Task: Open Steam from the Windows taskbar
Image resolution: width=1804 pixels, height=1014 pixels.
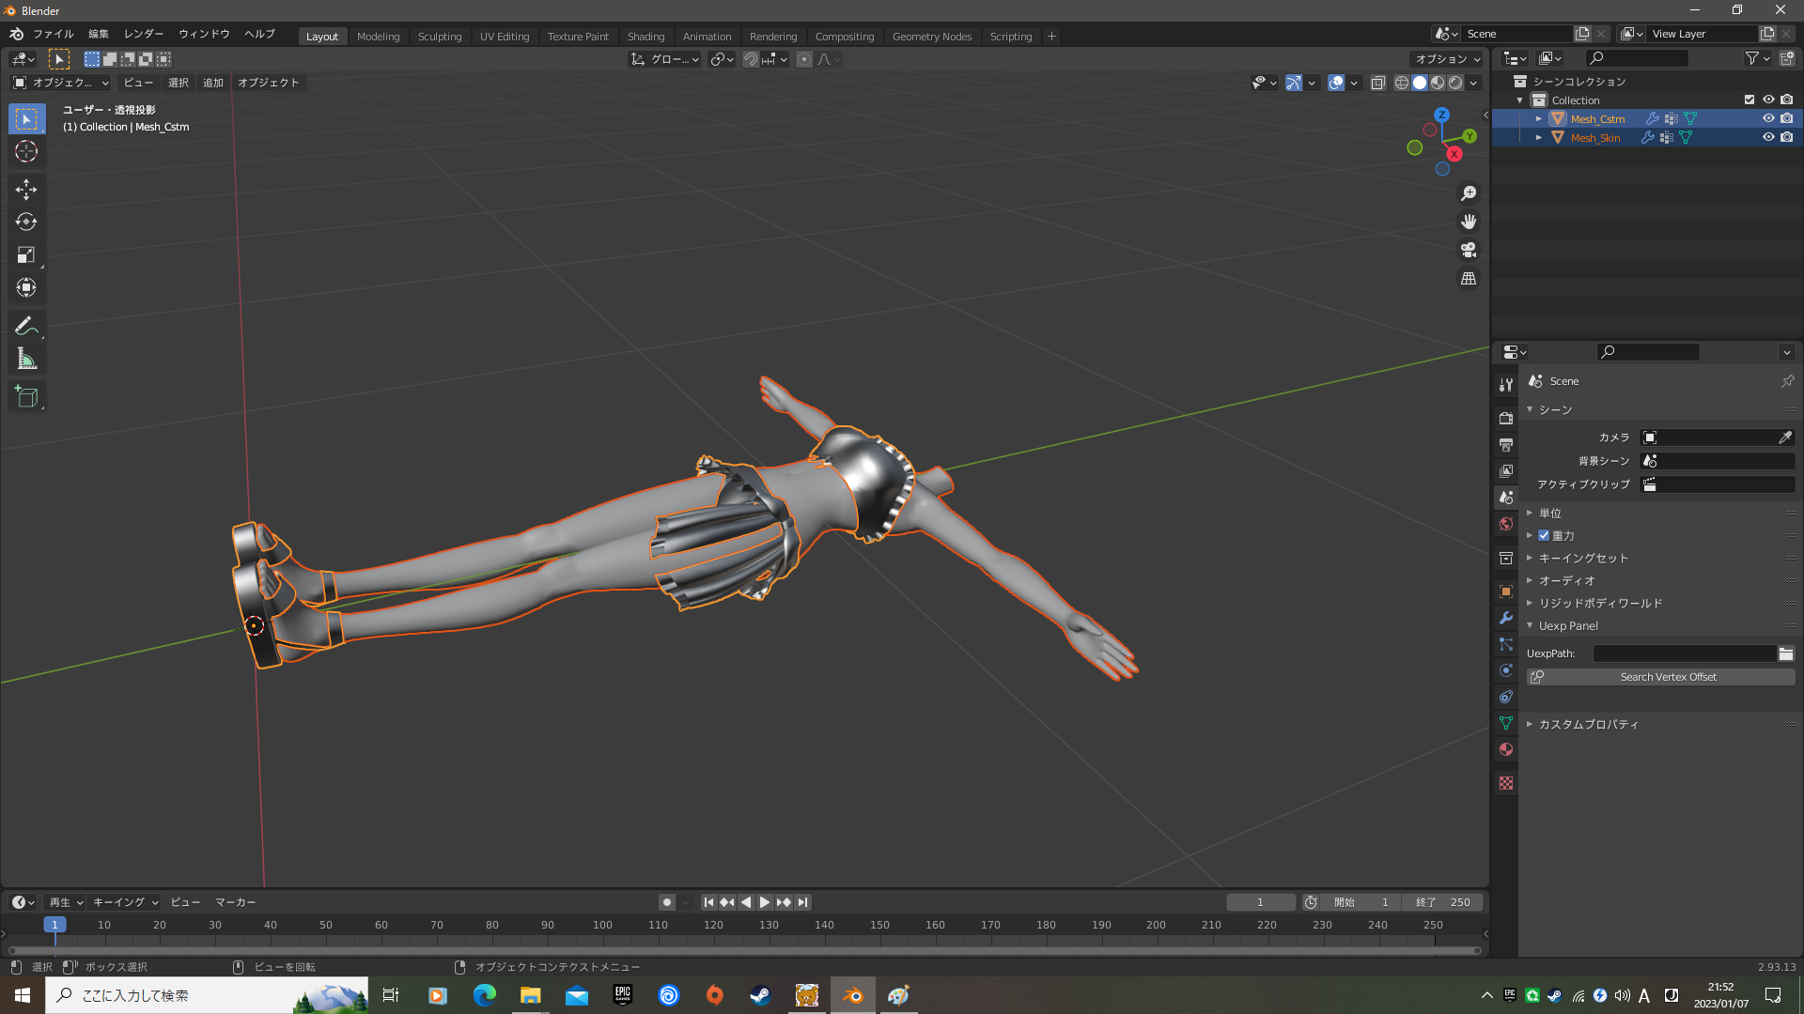Action: (x=760, y=995)
